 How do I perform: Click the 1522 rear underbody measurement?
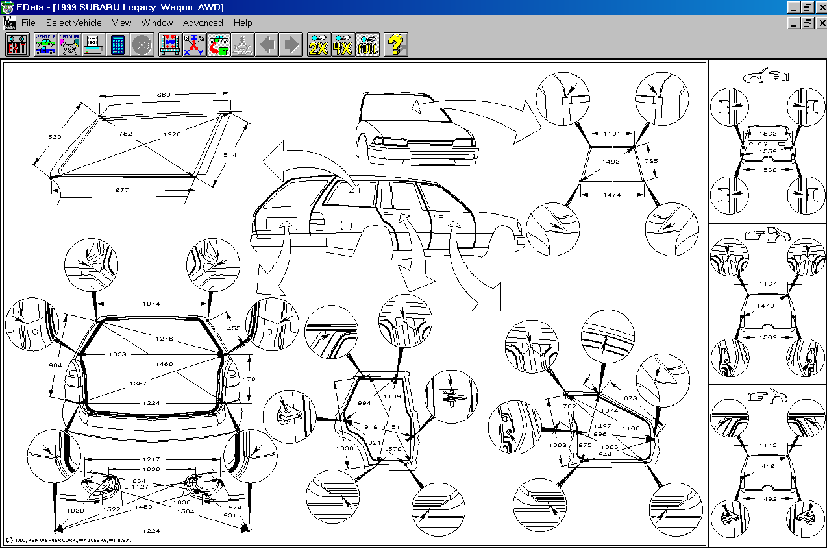coord(111,509)
